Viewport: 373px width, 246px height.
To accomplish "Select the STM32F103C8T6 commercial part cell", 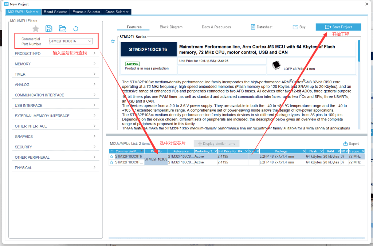I will click(129, 156).
